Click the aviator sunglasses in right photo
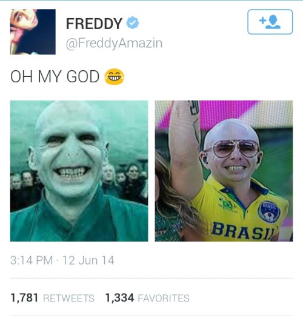Viewport: 303px width, 316px height. [235, 148]
